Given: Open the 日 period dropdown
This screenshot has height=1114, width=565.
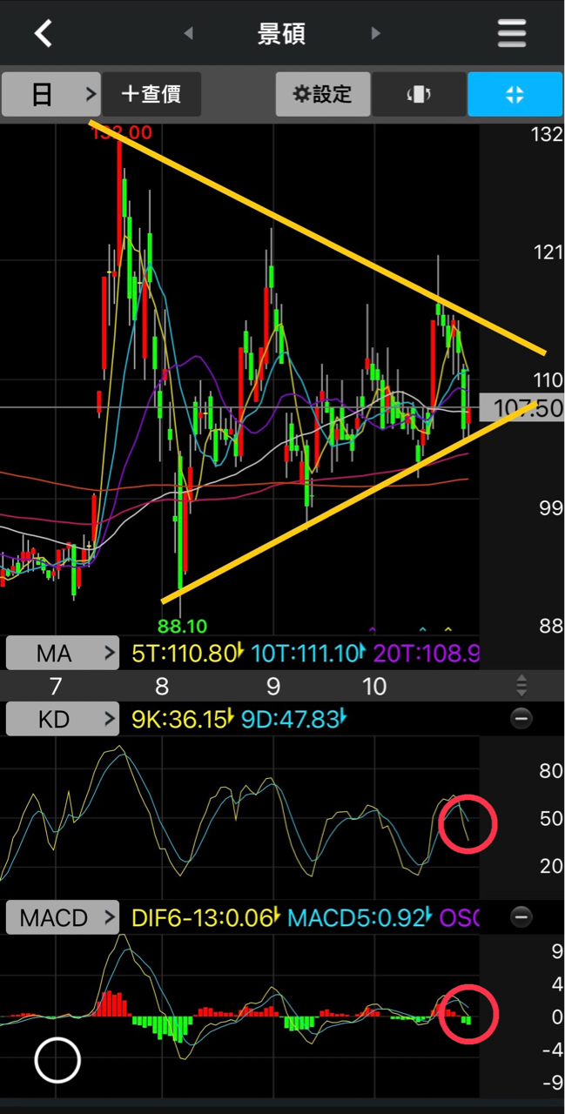Looking at the screenshot, I should 50,95.
